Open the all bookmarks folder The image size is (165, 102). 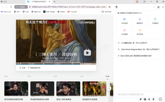106,12
